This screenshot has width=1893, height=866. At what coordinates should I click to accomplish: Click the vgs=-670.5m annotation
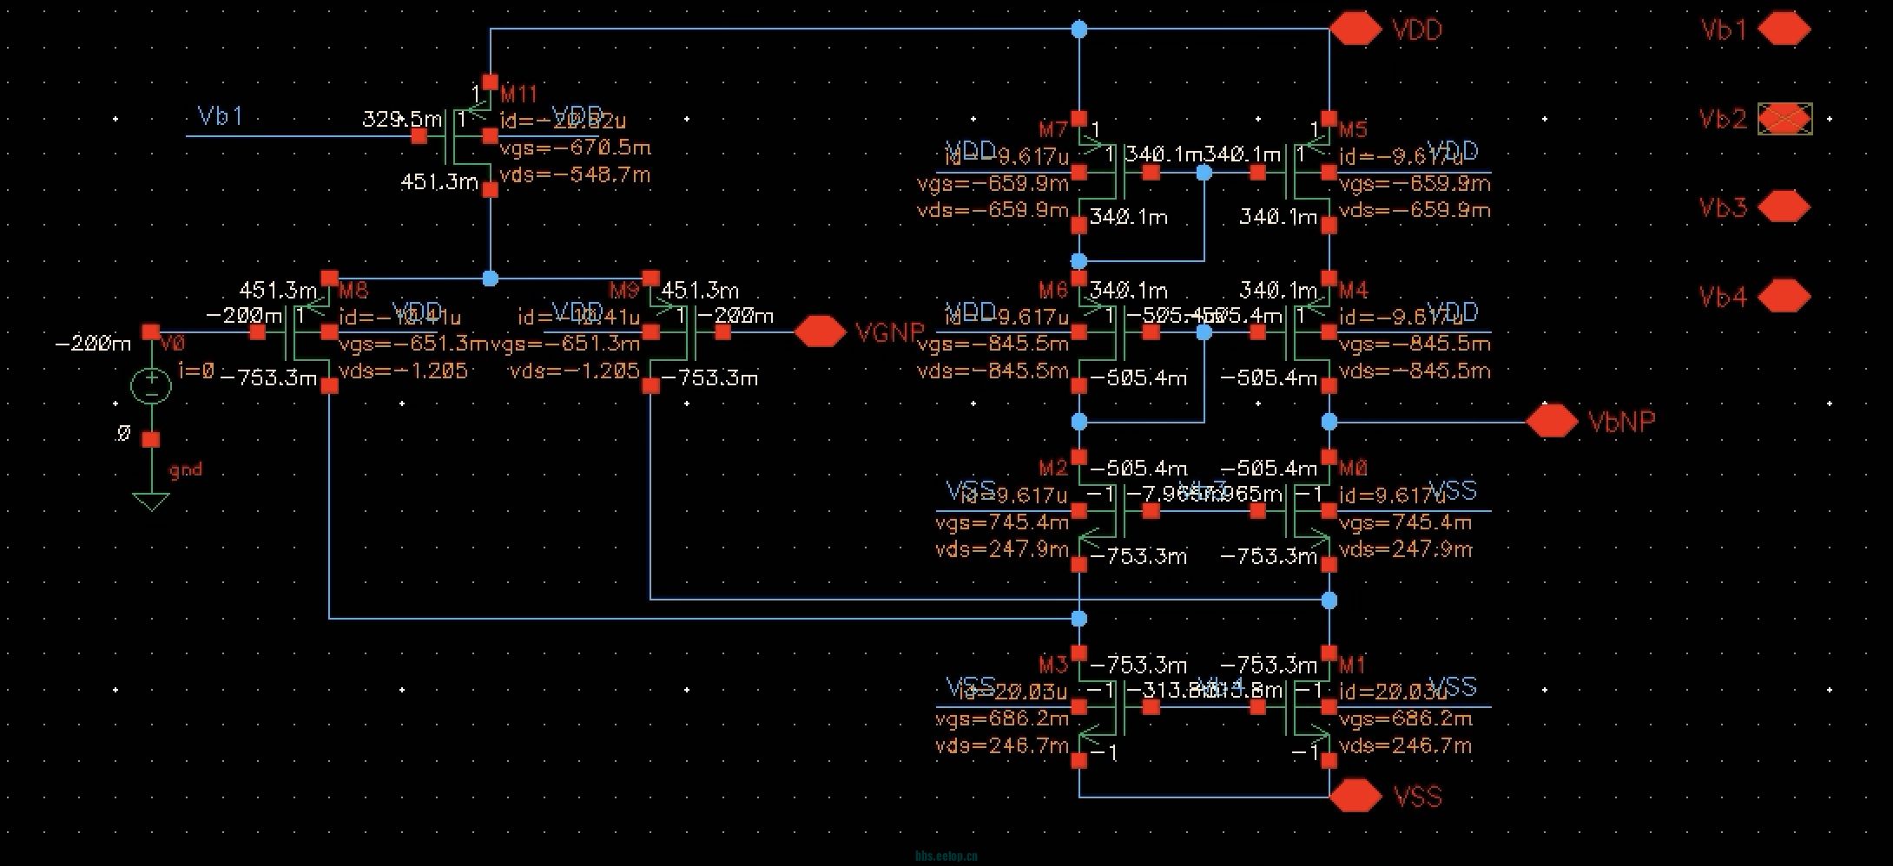click(575, 148)
